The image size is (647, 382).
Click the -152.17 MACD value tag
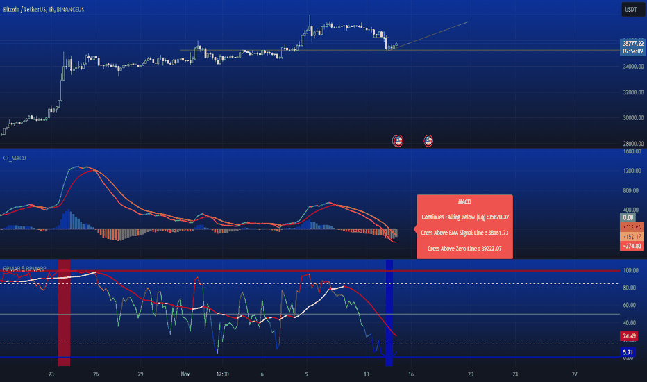tap(631, 237)
